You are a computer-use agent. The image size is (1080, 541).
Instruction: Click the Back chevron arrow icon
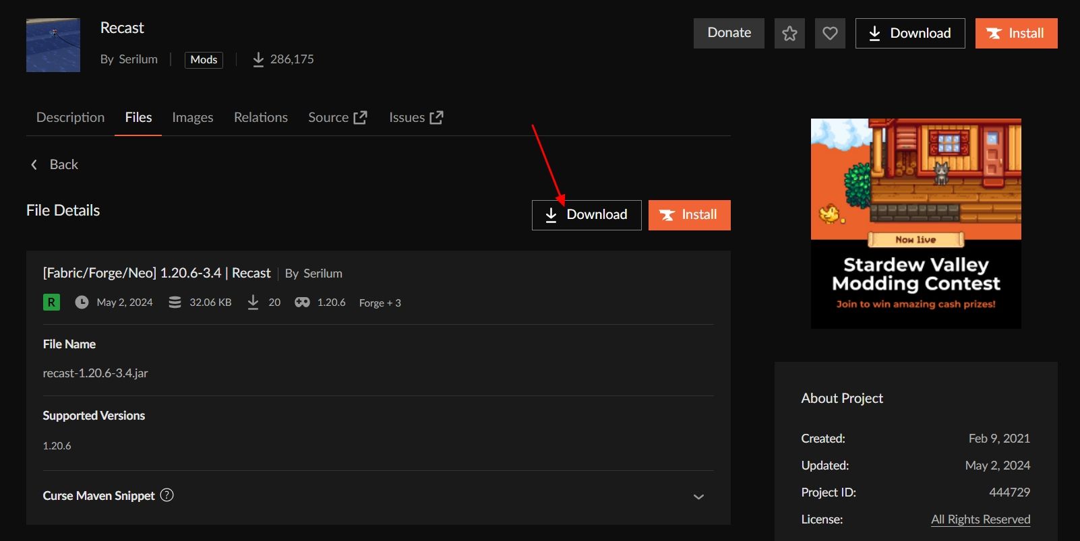pyautogui.click(x=34, y=164)
